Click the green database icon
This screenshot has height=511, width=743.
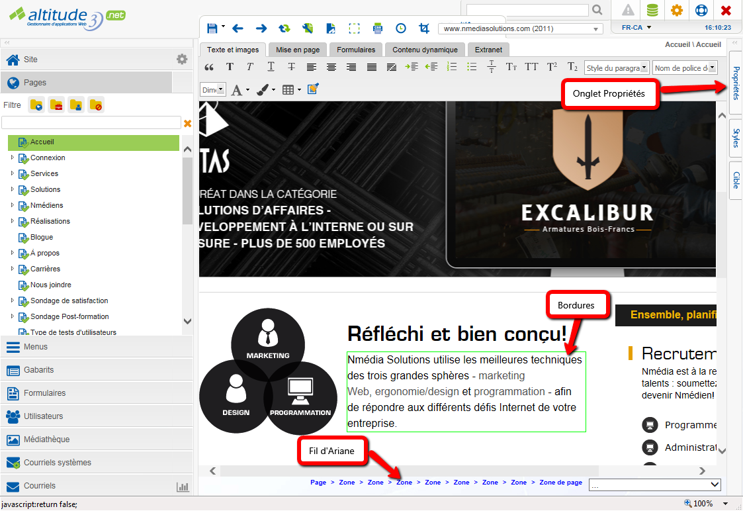click(x=652, y=10)
